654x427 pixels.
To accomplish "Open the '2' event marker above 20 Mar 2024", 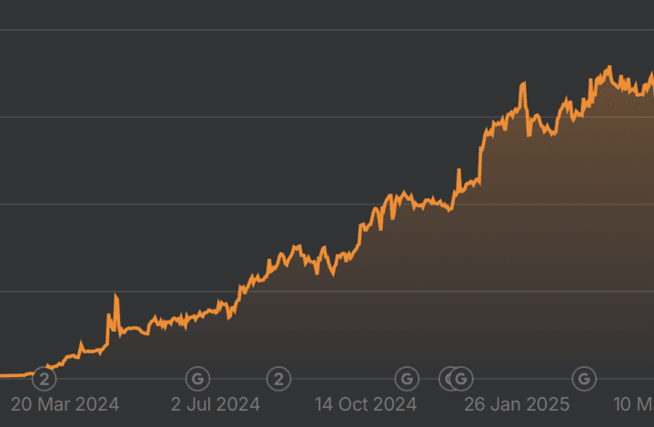I will click(x=45, y=379).
